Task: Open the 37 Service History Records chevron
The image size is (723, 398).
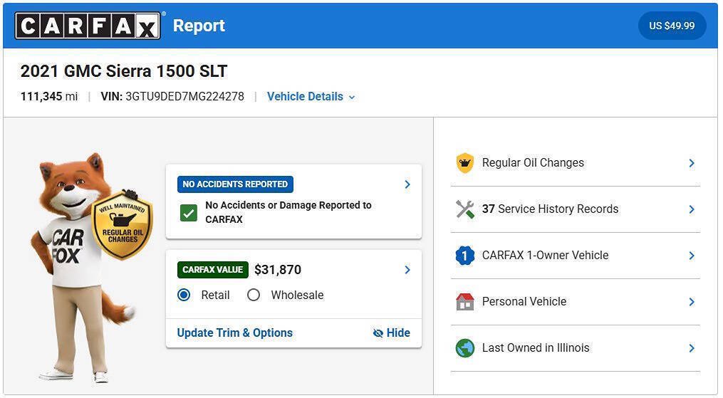Action: coord(692,209)
